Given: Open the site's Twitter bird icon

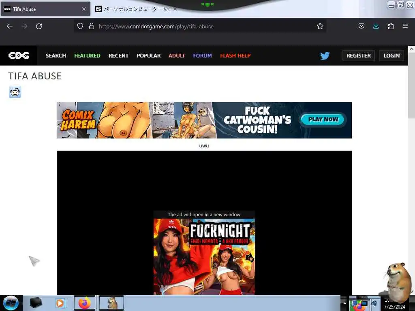Looking at the screenshot, I should [325, 55].
